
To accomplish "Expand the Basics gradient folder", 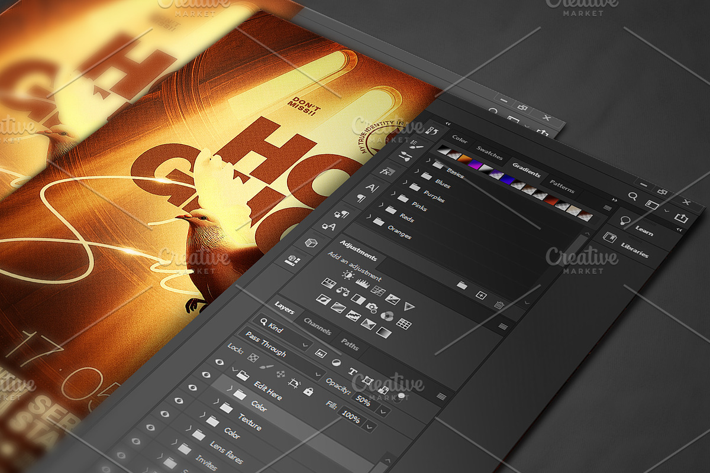I will coord(428,160).
